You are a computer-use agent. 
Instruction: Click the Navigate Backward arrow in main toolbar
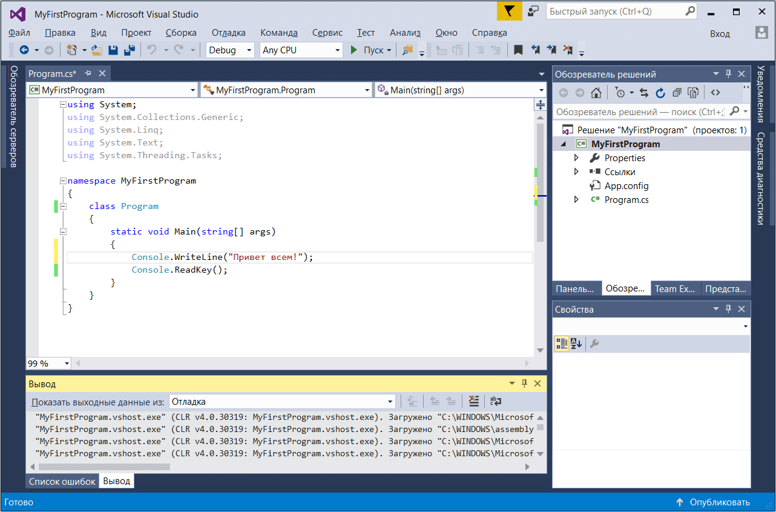24,50
